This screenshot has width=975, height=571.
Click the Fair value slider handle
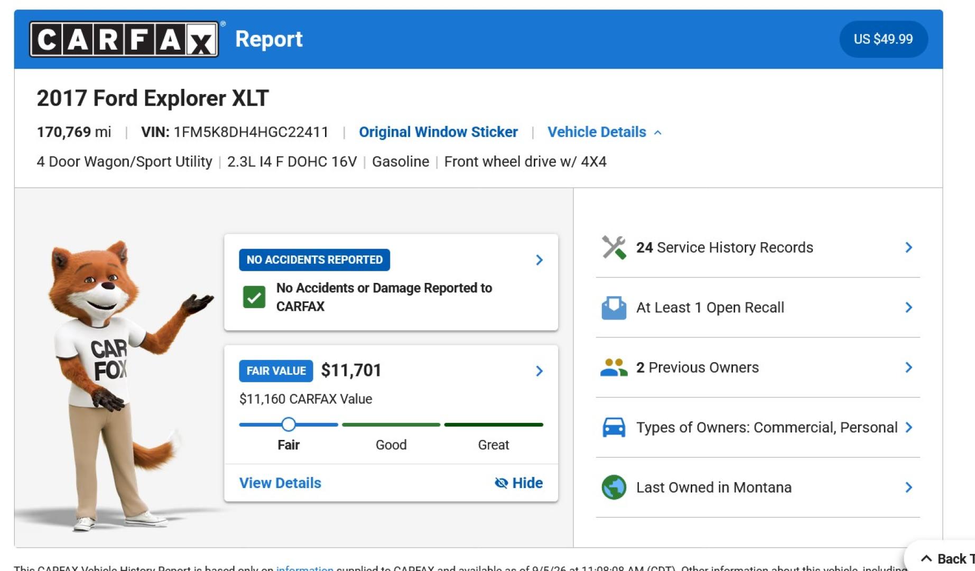289,425
